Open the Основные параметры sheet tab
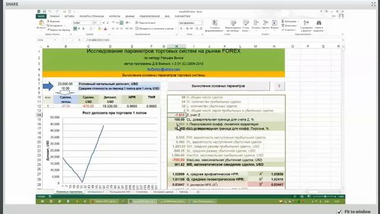 coord(69,192)
